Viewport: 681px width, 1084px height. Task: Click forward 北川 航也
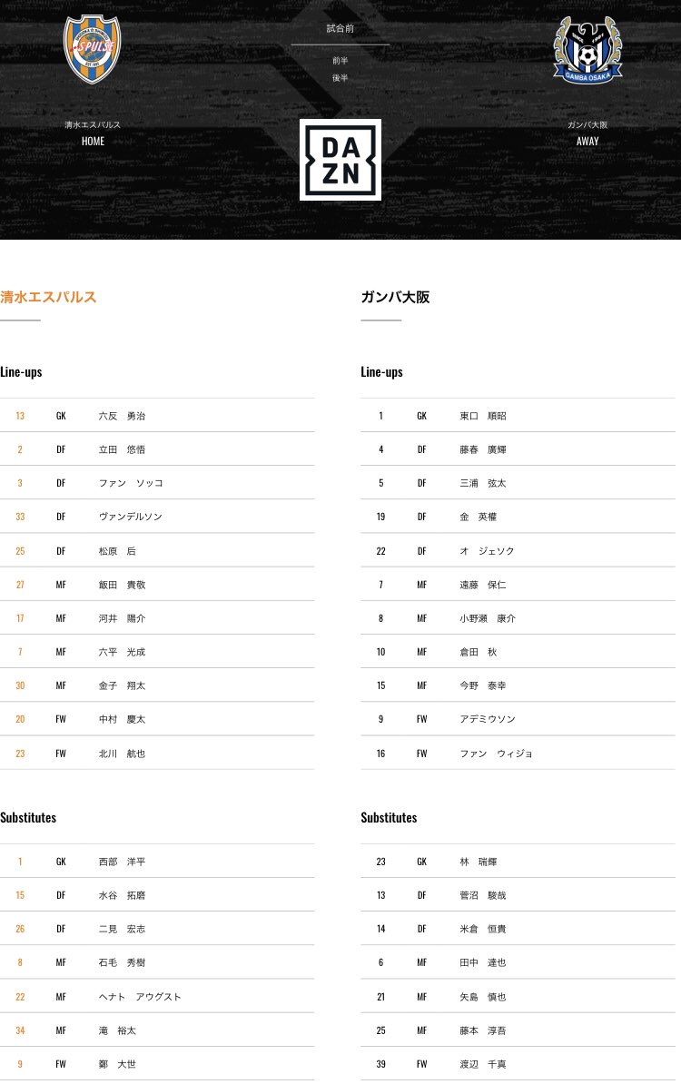122,754
